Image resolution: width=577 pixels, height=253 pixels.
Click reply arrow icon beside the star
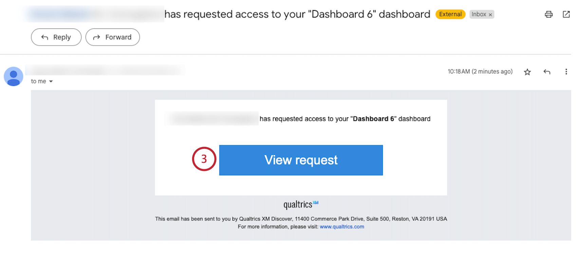(547, 72)
